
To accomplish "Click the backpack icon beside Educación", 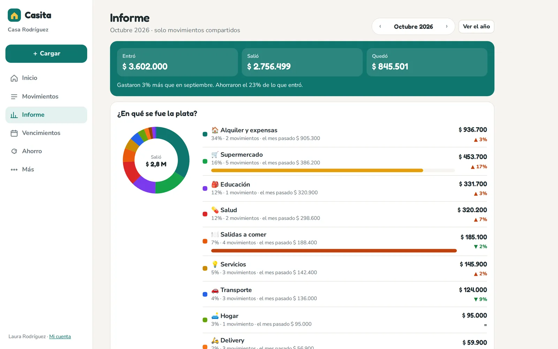I will [x=215, y=184].
